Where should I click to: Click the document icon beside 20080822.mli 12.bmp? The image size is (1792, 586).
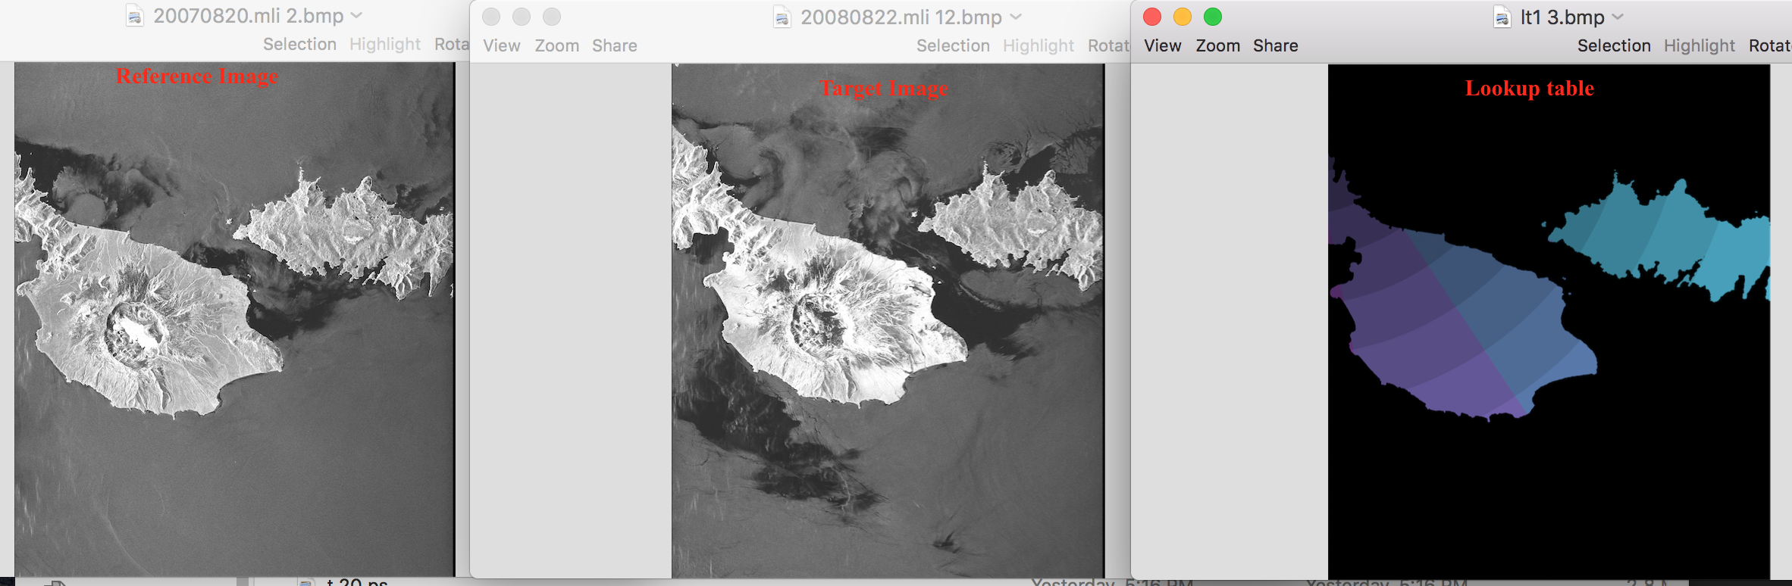[x=782, y=17]
